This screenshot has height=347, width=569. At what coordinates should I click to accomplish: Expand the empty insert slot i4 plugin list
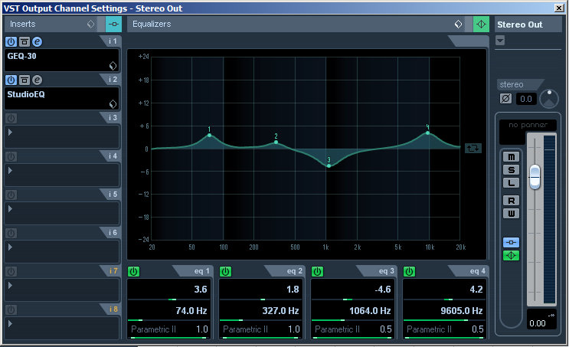(10, 171)
